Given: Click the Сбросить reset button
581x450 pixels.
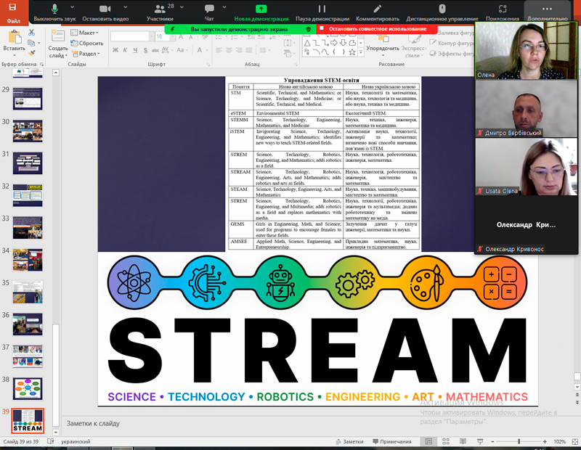Looking at the screenshot, I should [89, 44].
